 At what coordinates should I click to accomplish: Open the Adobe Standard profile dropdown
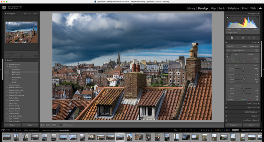point(239,51)
